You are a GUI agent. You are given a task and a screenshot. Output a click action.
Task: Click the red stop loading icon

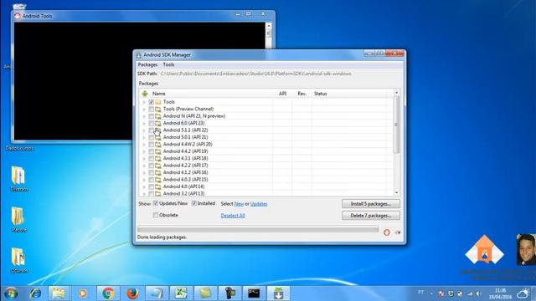coord(387,232)
